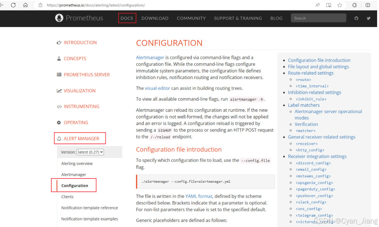Select Configuration sidebar page

point(75,185)
